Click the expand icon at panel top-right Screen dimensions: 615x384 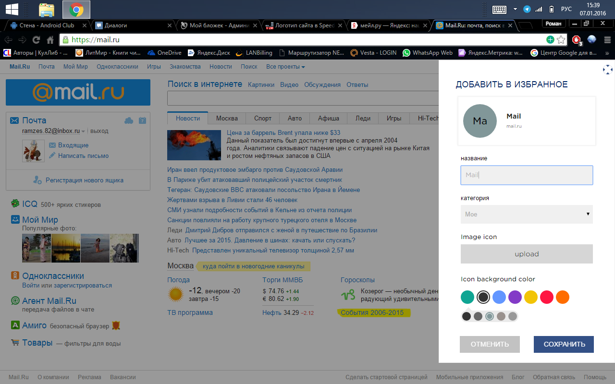[608, 70]
